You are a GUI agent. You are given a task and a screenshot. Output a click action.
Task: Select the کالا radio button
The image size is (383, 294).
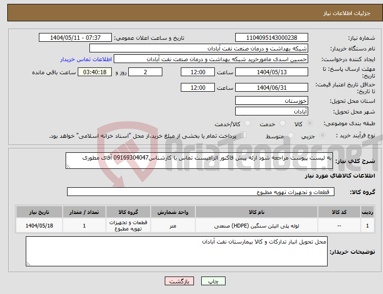[310, 123]
